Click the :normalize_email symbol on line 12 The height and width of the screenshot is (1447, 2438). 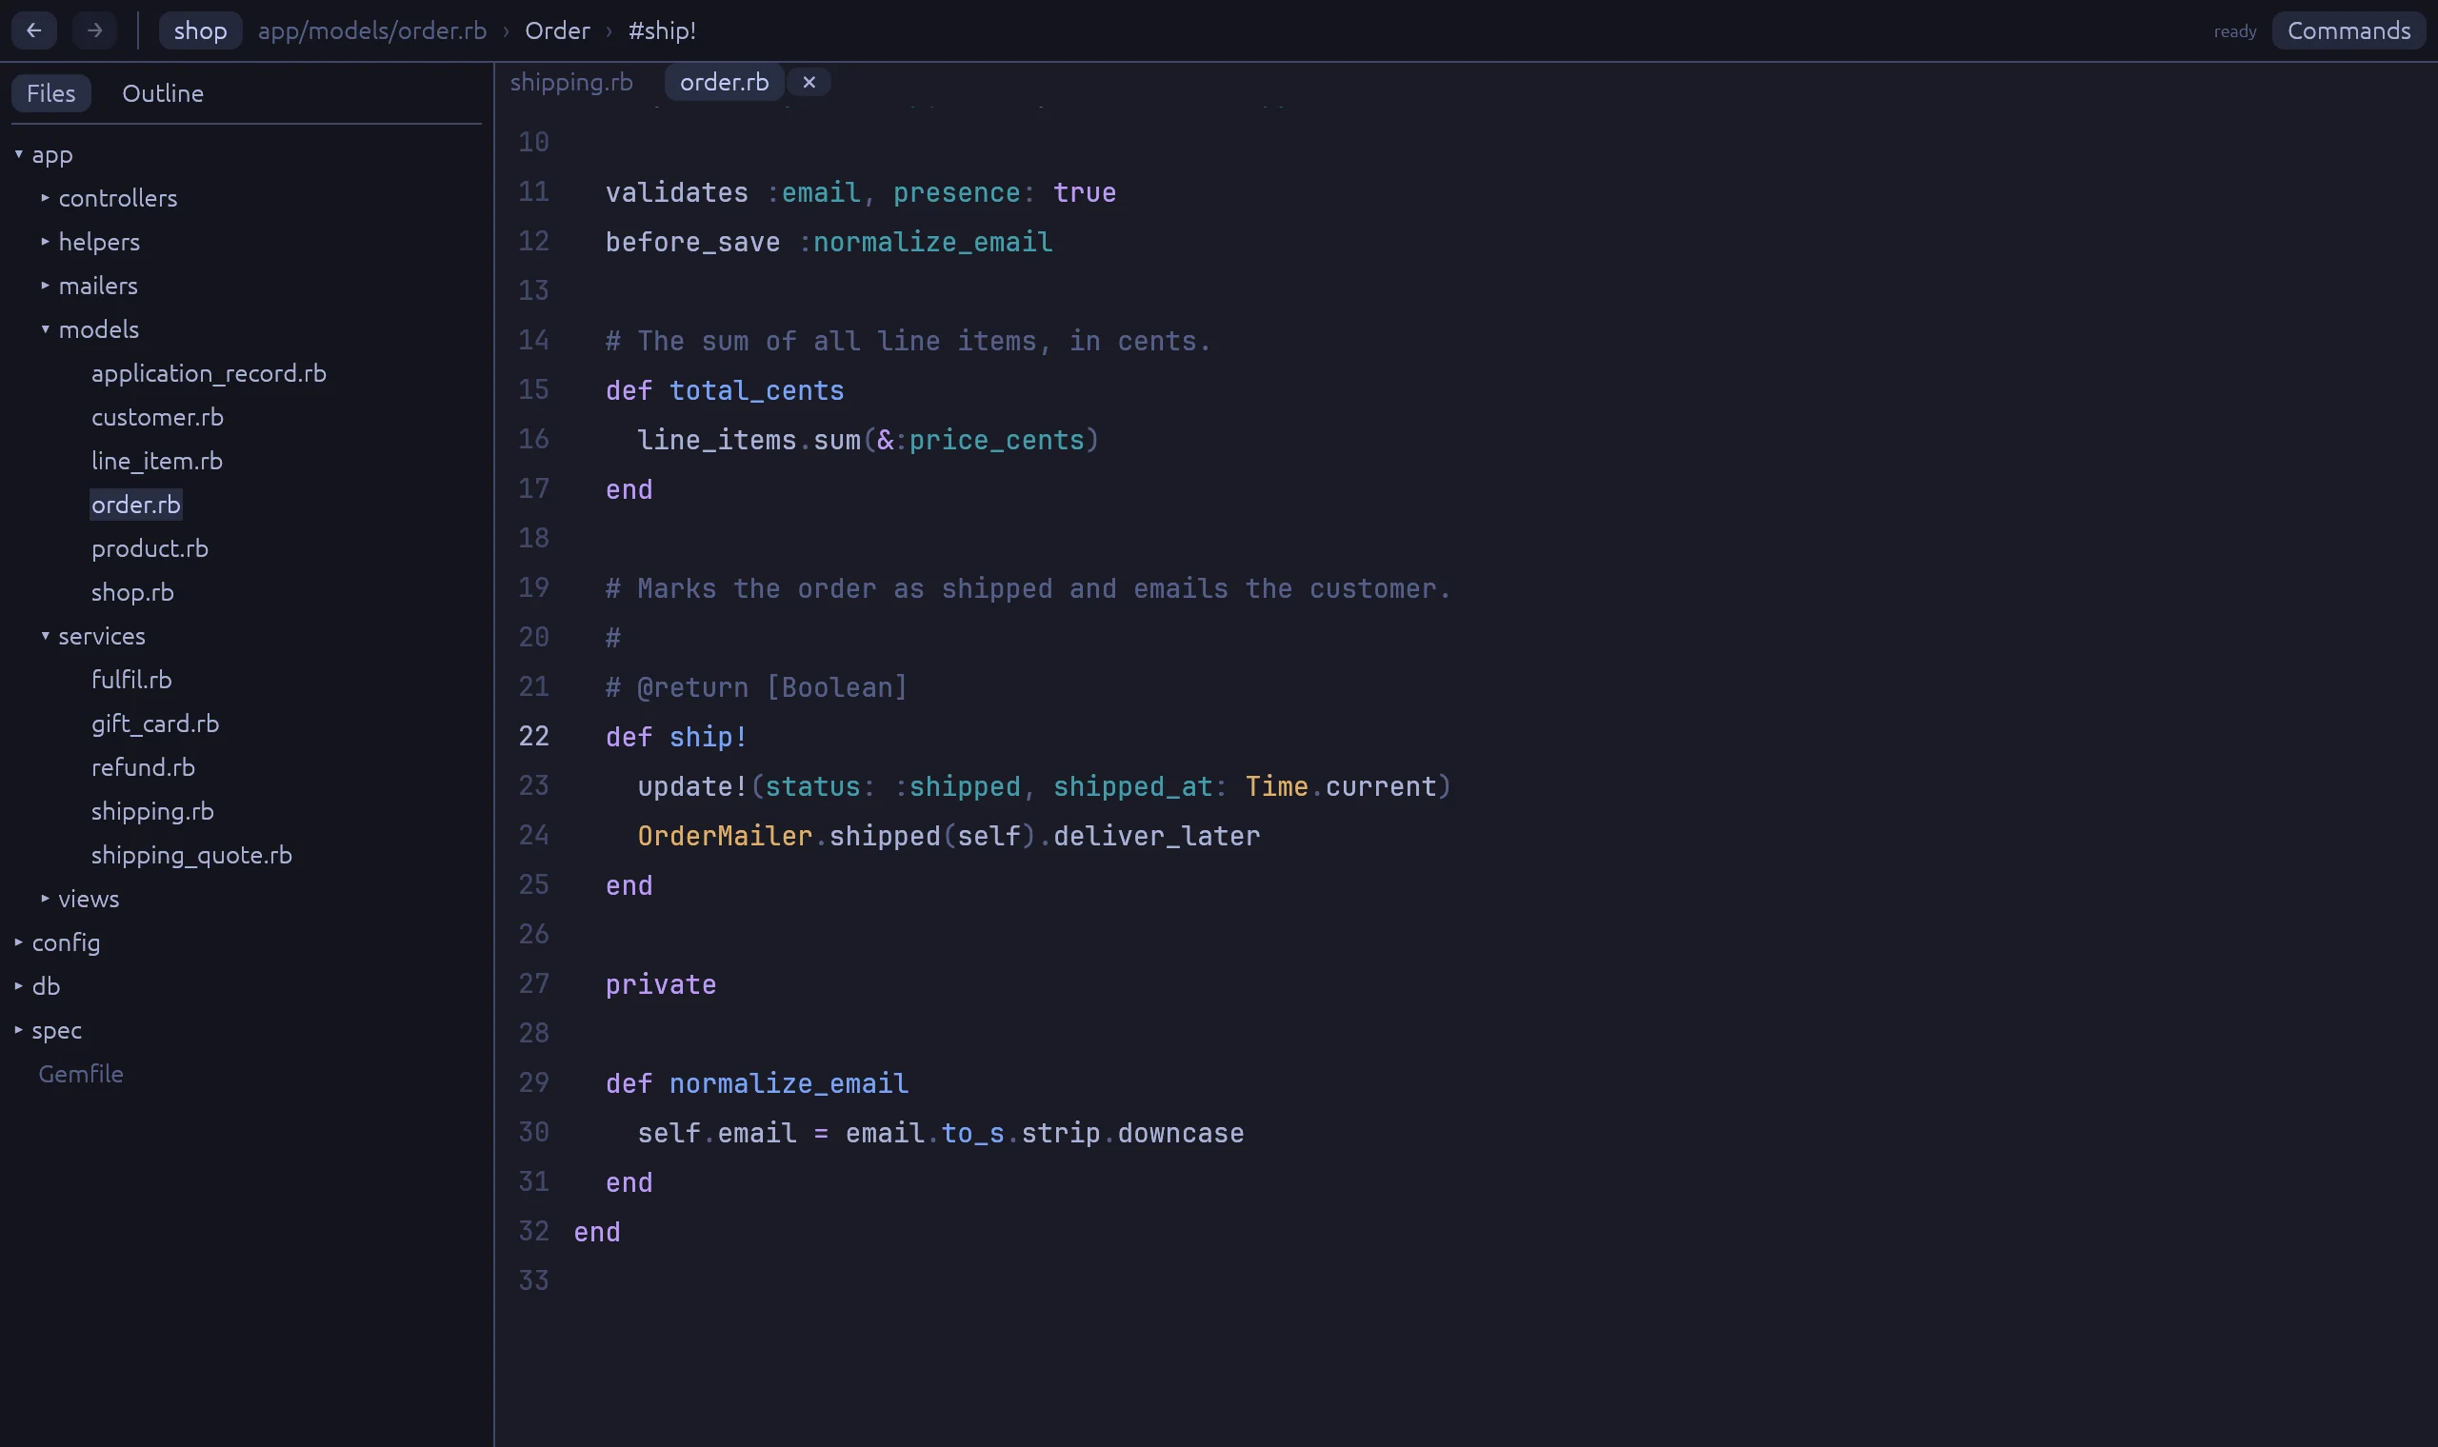click(926, 243)
